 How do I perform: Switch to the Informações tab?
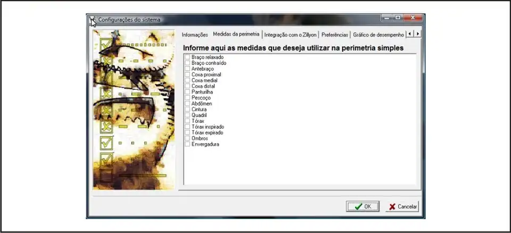click(x=195, y=35)
